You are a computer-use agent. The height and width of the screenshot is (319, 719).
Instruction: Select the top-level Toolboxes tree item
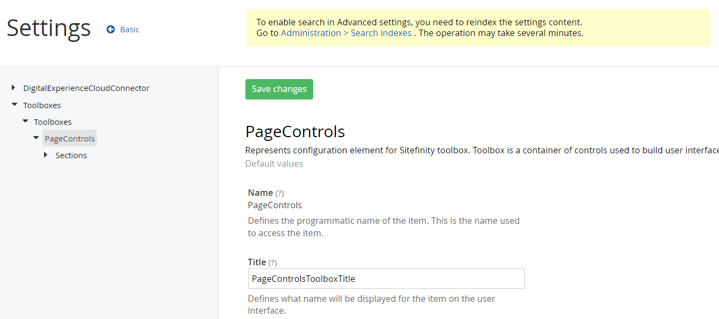pyautogui.click(x=42, y=105)
